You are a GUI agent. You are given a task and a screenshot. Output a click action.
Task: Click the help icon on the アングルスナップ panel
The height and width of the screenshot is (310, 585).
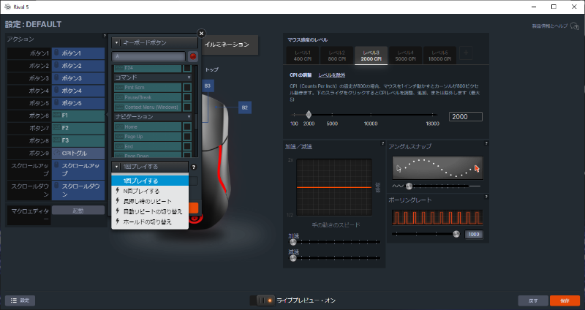click(486, 143)
